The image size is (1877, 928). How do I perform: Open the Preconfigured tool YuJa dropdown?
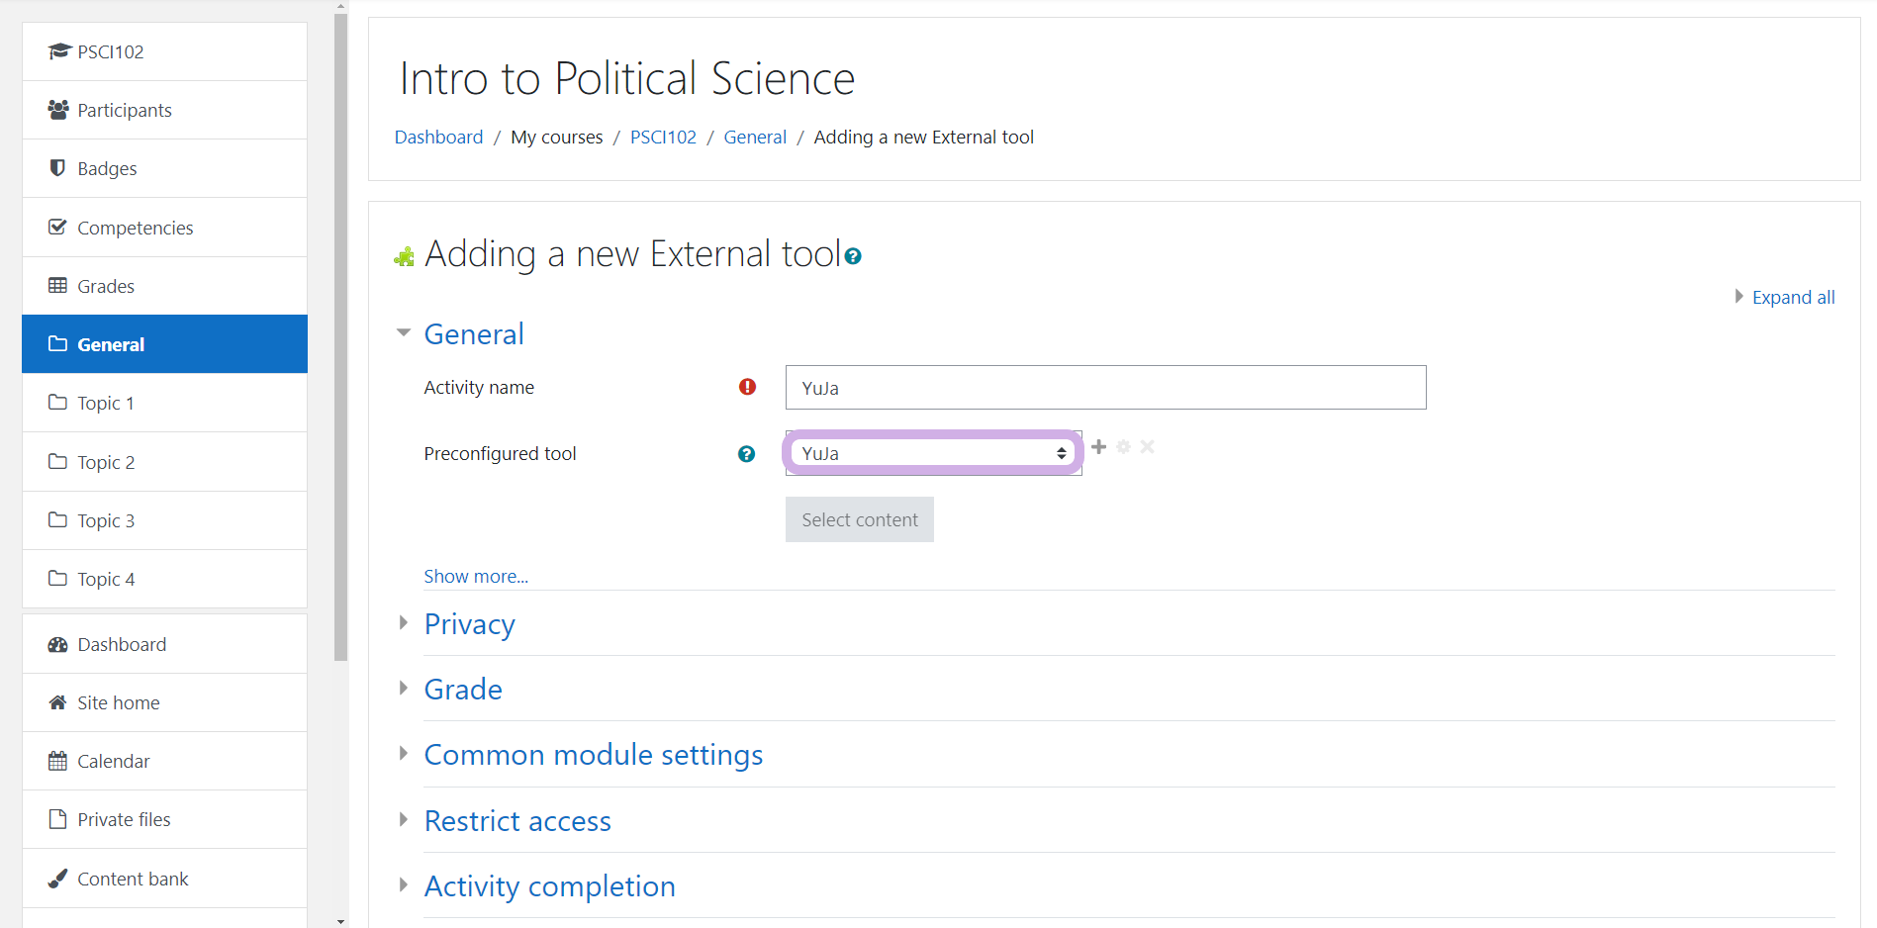tap(932, 453)
